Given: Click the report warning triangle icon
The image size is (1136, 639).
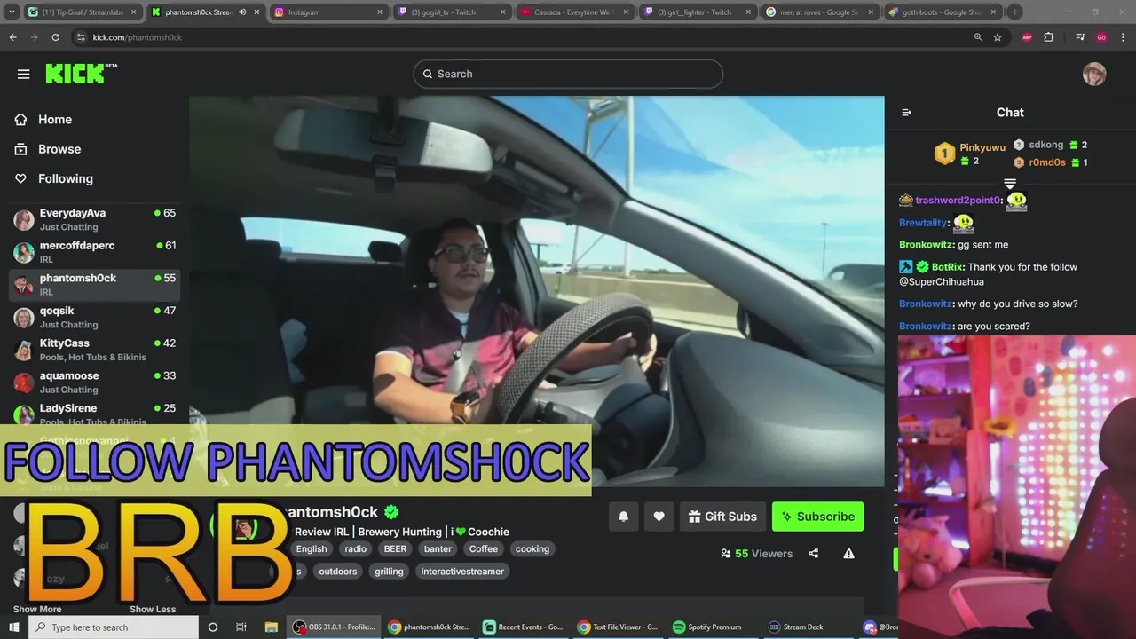Looking at the screenshot, I should coord(848,554).
